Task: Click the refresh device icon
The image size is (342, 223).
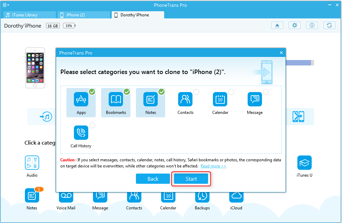Action: [x=329, y=26]
